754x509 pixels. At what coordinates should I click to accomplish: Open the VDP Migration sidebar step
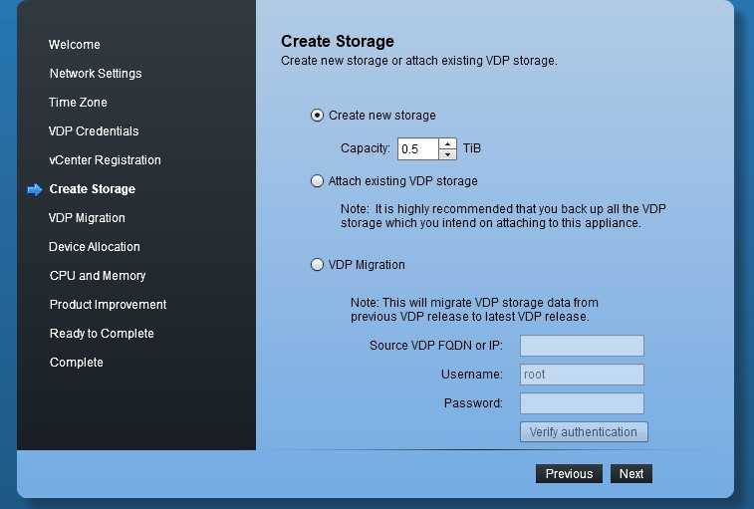point(87,218)
